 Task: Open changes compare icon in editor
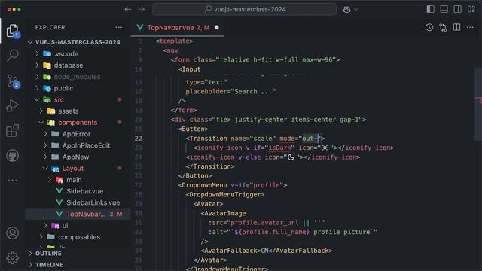tap(443, 27)
